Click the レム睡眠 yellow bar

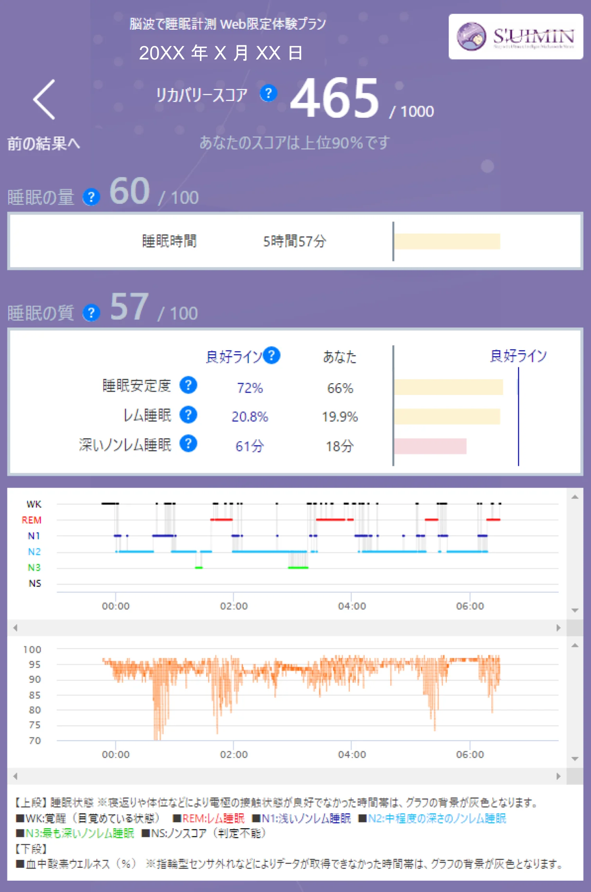[x=447, y=416]
